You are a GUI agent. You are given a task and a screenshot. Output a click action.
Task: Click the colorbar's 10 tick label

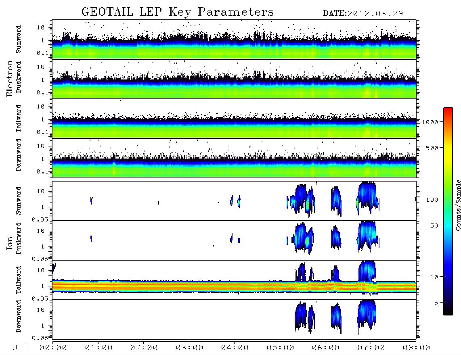click(x=434, y=277)
